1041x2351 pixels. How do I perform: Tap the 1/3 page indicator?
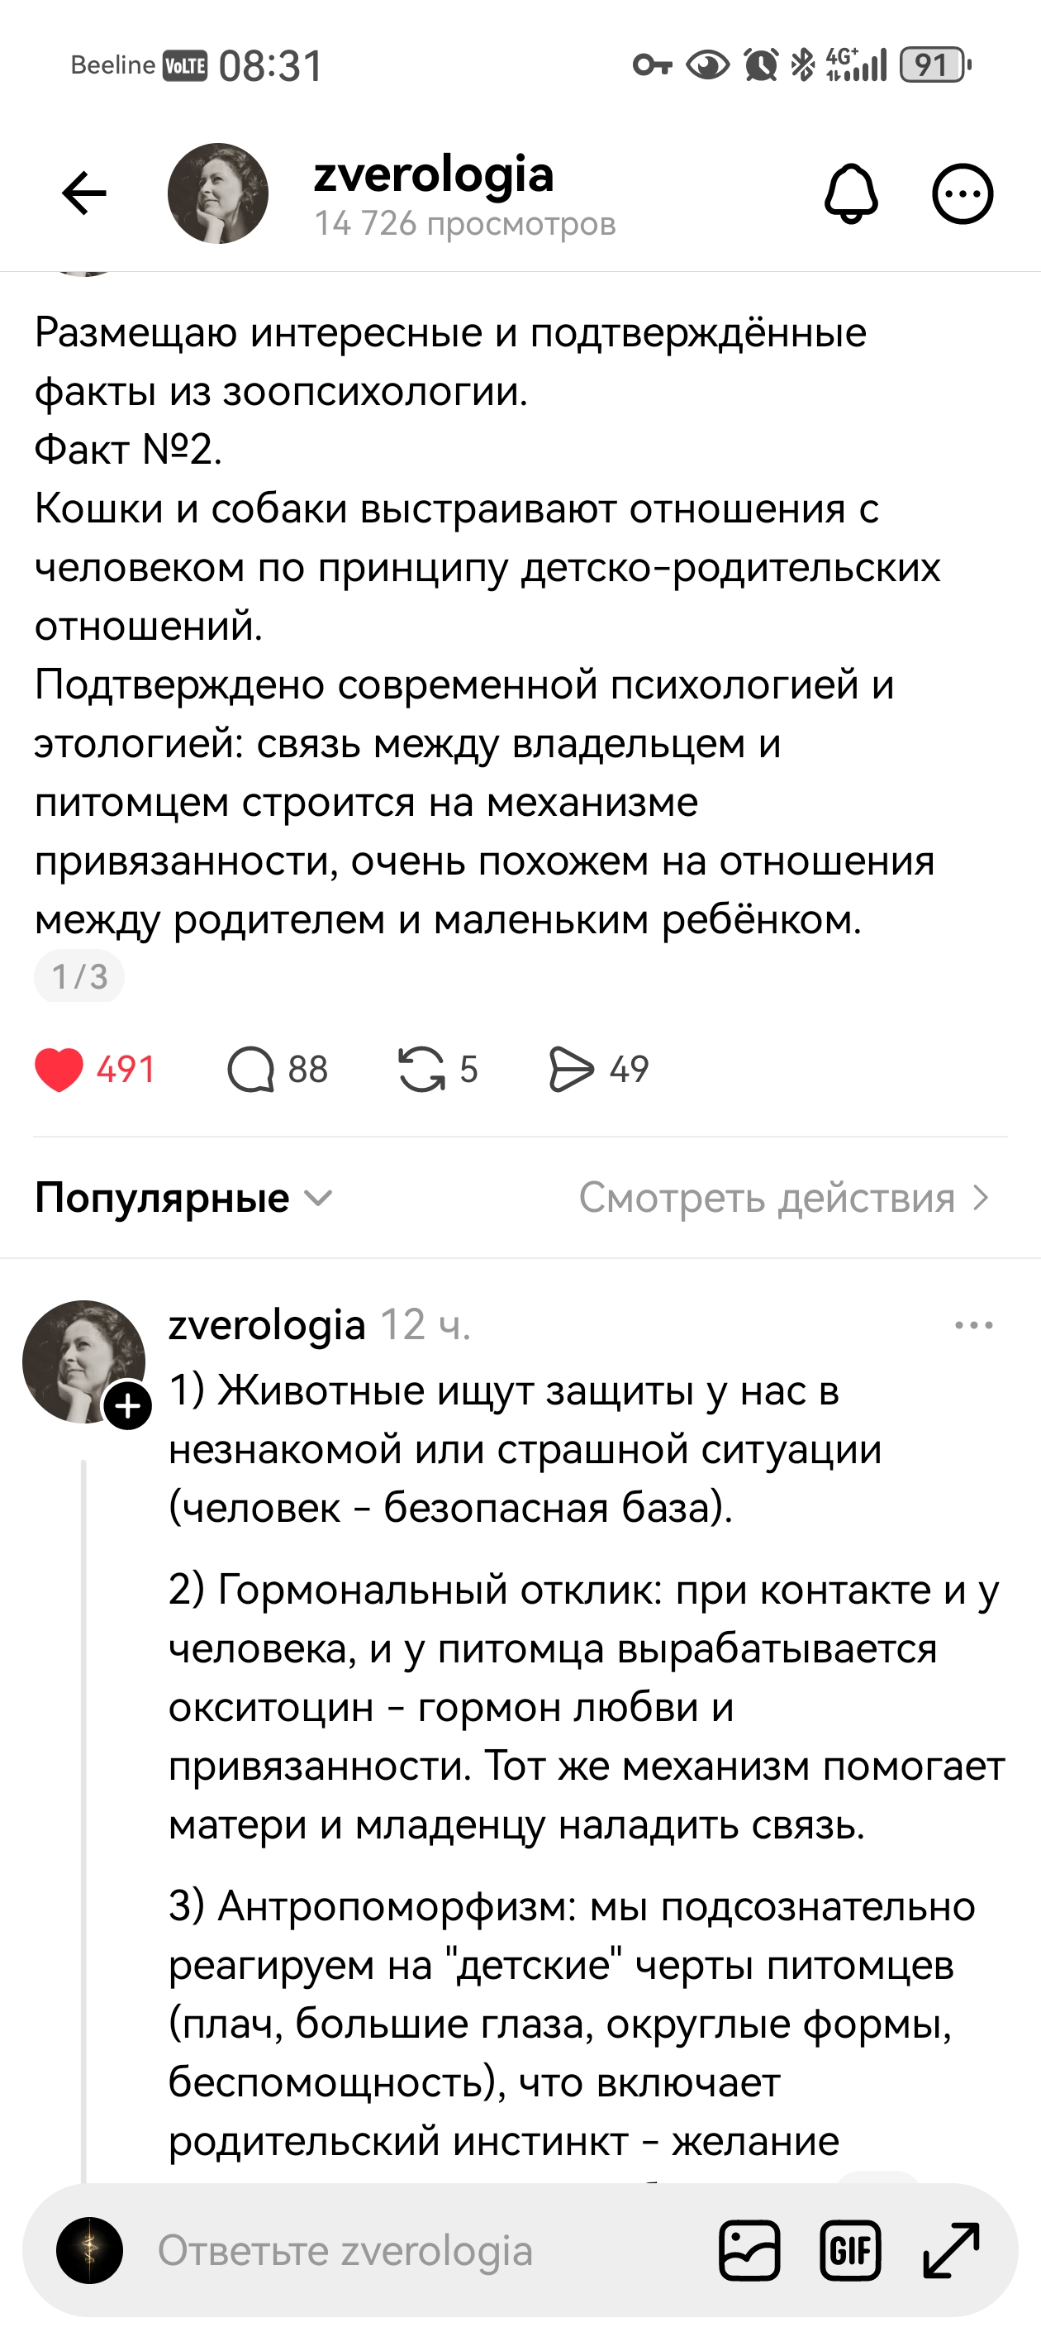click(80, 976)
